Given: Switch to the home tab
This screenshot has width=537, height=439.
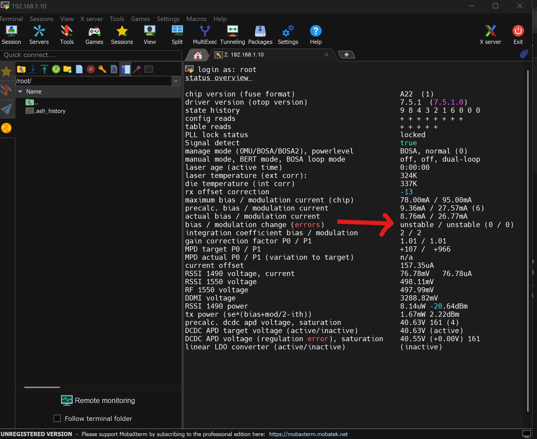Looking at the screenshot, I should click(x=198, y=55).
